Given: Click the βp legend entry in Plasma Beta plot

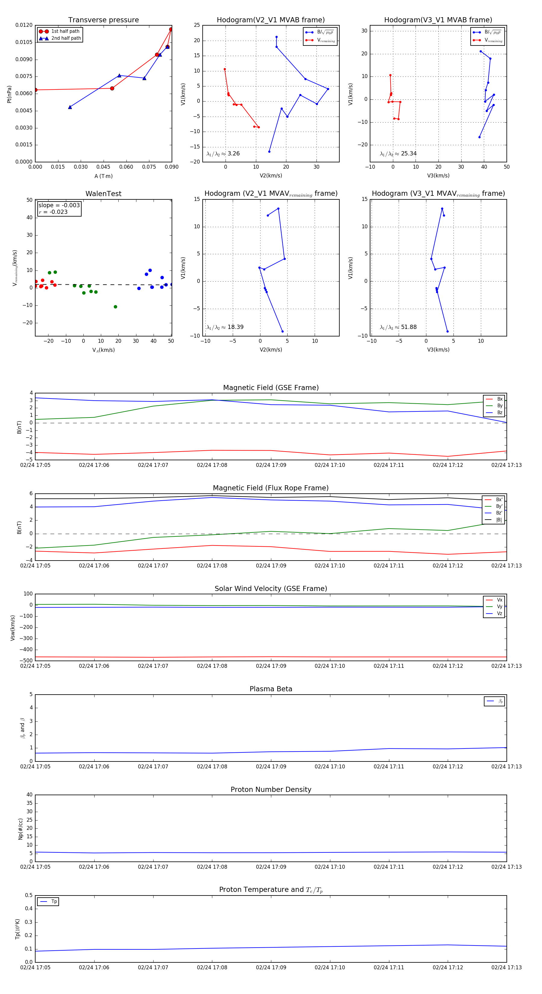Looking at the screenshot, I should point(494,701).
